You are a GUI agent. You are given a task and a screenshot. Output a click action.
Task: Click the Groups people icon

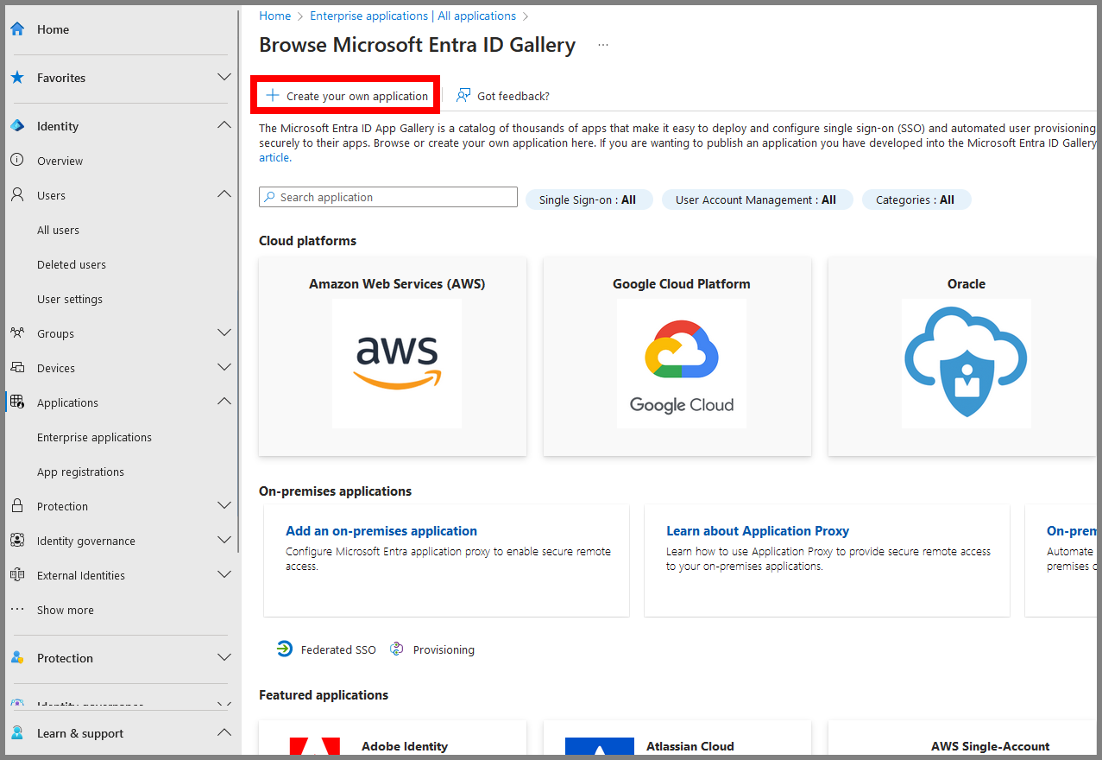point(17,333)
